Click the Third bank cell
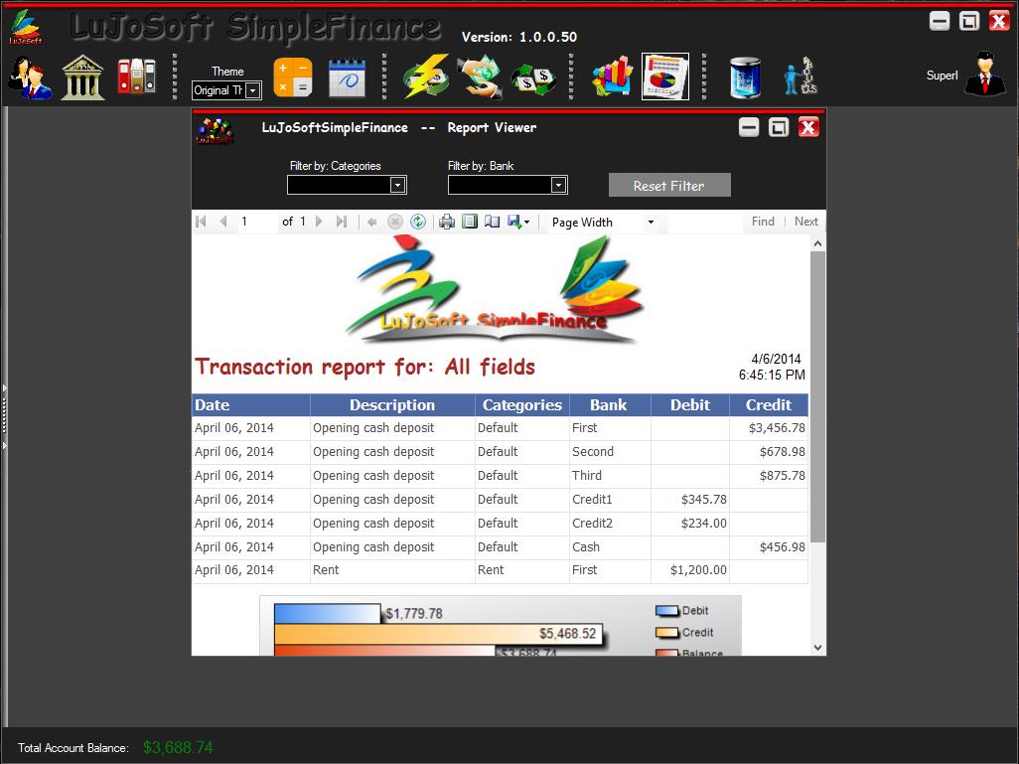Screen dimensions: 1019x764 coord(610,475)
